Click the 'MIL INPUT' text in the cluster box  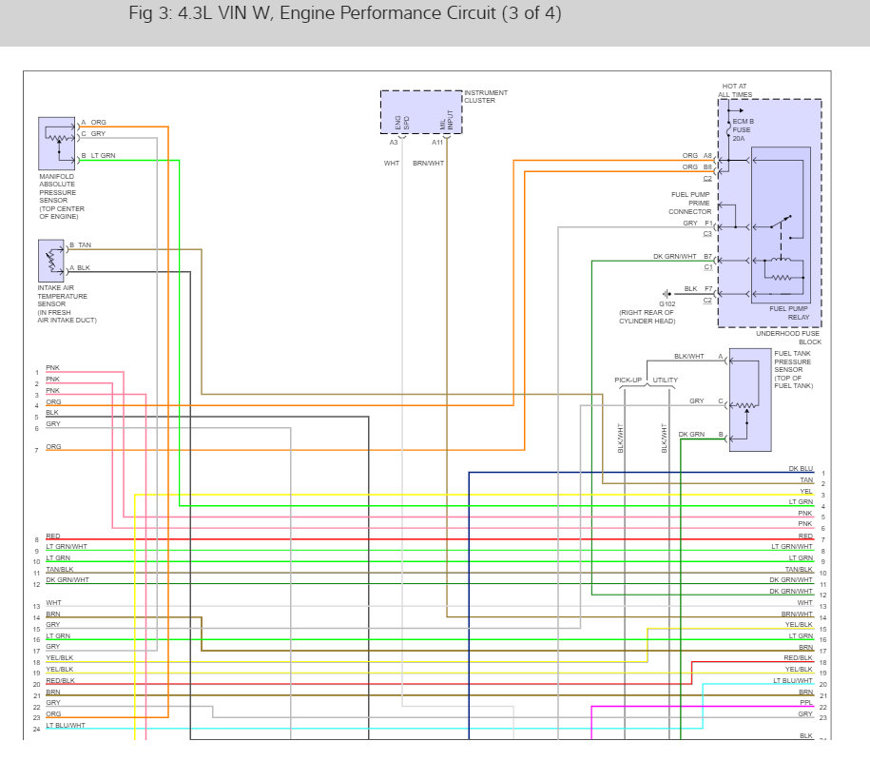[447, 120]
